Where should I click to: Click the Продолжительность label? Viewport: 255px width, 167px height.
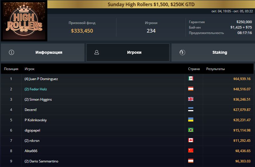[206, 33]
